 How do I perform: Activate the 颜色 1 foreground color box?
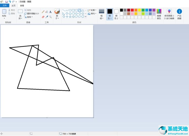pyautogui.click(x=110, y=14)
